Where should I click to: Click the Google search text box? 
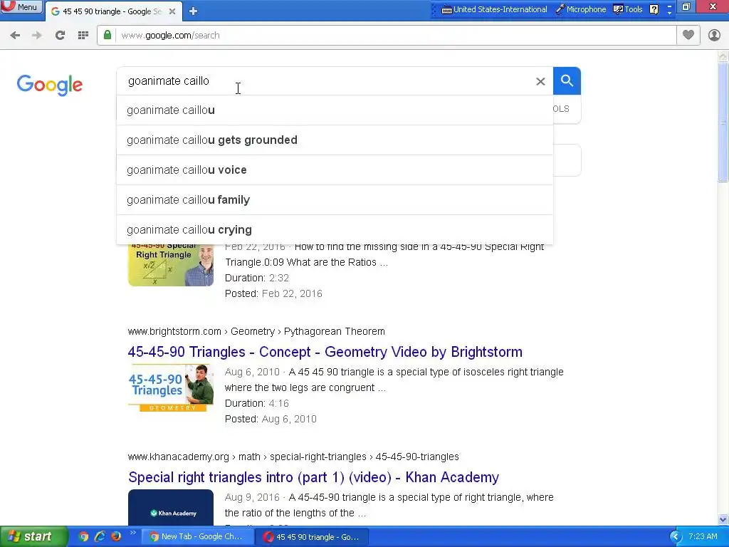[x=325, y=81]
